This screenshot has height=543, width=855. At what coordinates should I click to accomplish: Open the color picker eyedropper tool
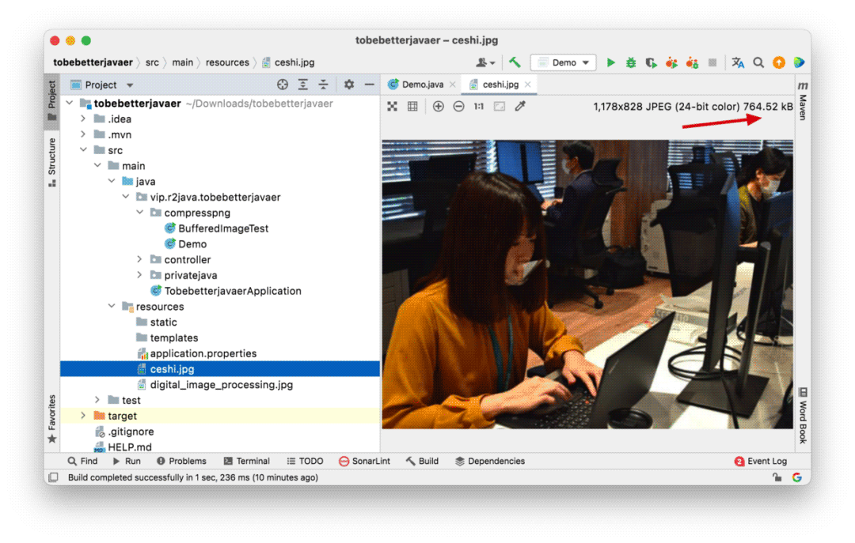coord(520,106)
